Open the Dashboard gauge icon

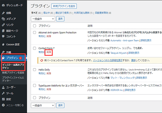point(3,5)
